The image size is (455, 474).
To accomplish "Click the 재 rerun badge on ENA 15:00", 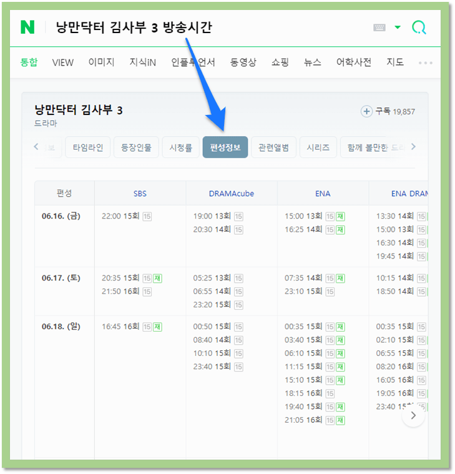I will click(x=341, y=217).
